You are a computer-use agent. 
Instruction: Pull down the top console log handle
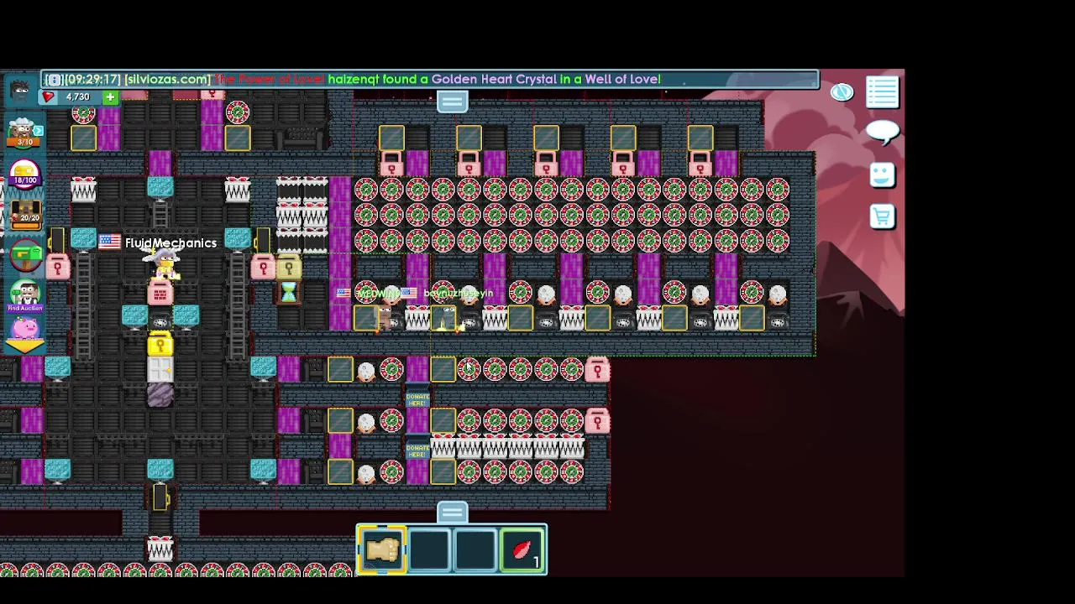click(x=452, y=102)
